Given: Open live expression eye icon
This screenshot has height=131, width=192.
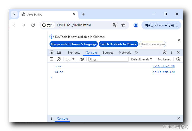Looking at the screenshot, I should point(82,59).
